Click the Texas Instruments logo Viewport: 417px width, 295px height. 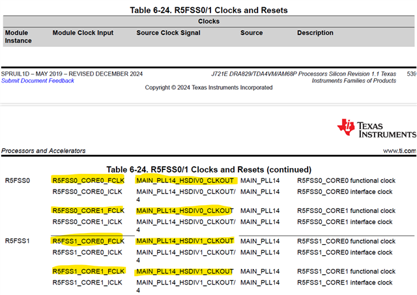pyautogui.click(x=377, y=128)
